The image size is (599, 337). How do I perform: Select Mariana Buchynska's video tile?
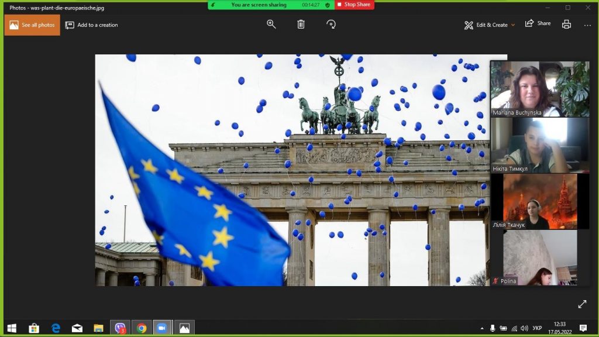(540, 89)
